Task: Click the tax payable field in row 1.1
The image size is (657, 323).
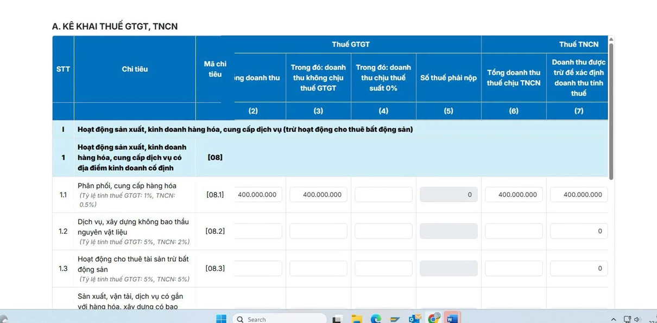Action: (x=448, y=195)
